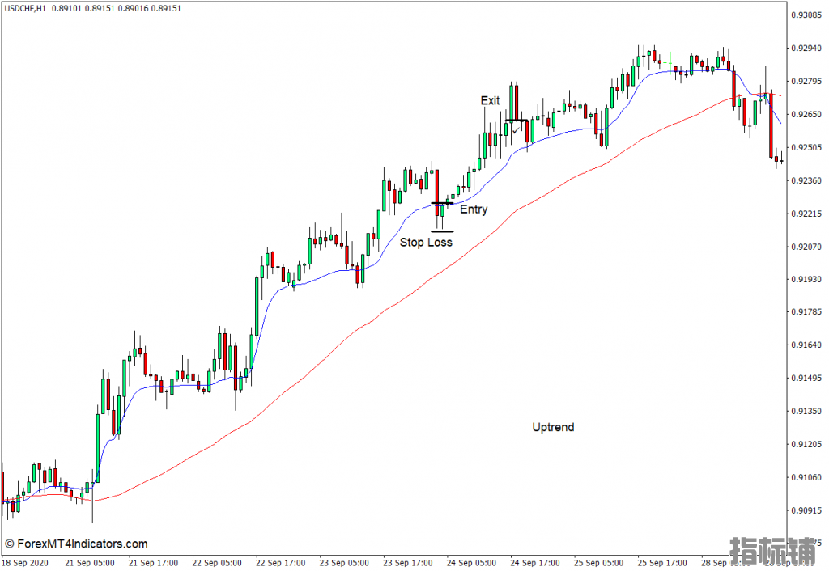
Task: Click the 0.90915 price axis label
Action: 806,510
